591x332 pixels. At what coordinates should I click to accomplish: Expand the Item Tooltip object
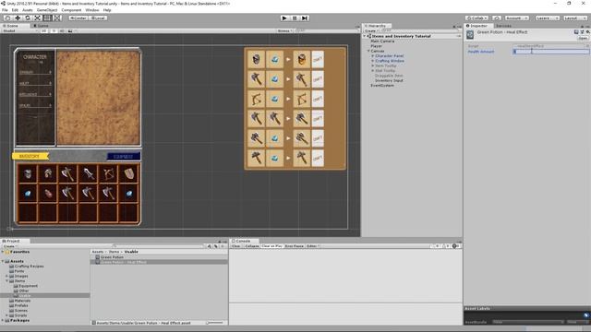click(x=373, y=65)
